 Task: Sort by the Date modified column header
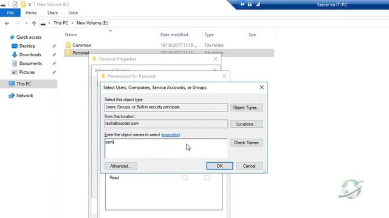pyautogui.click(x=174, y=35)
